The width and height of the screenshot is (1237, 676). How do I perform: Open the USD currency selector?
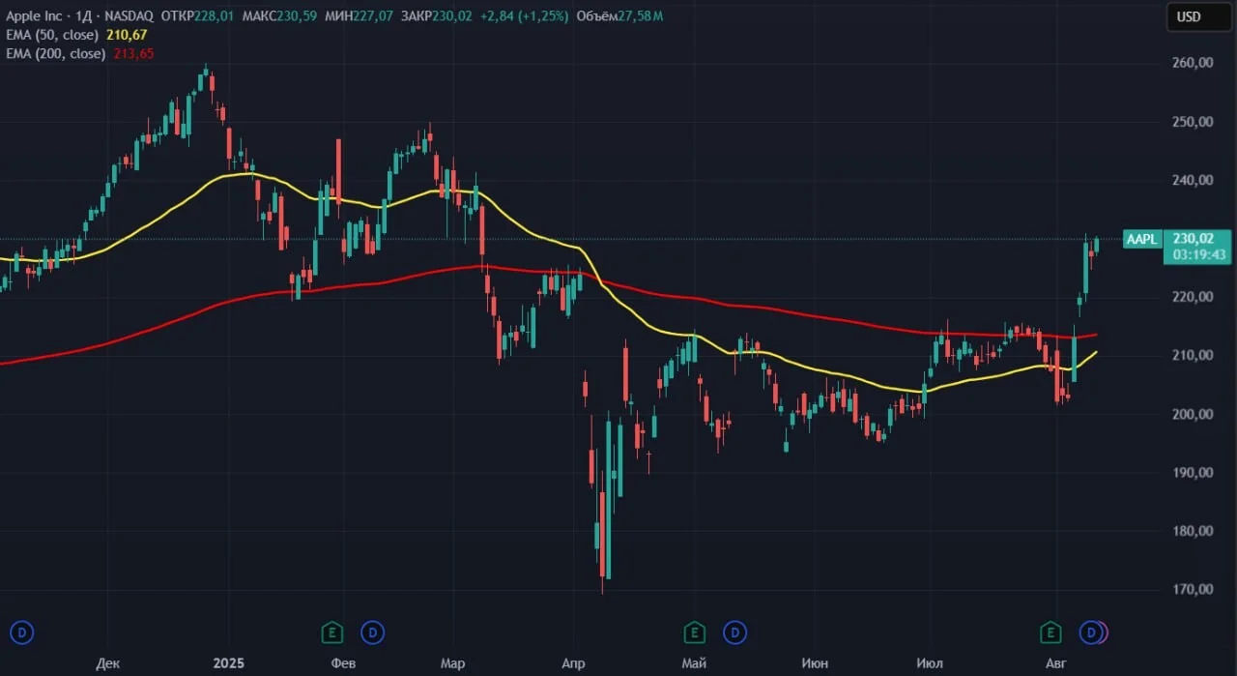1196,16
